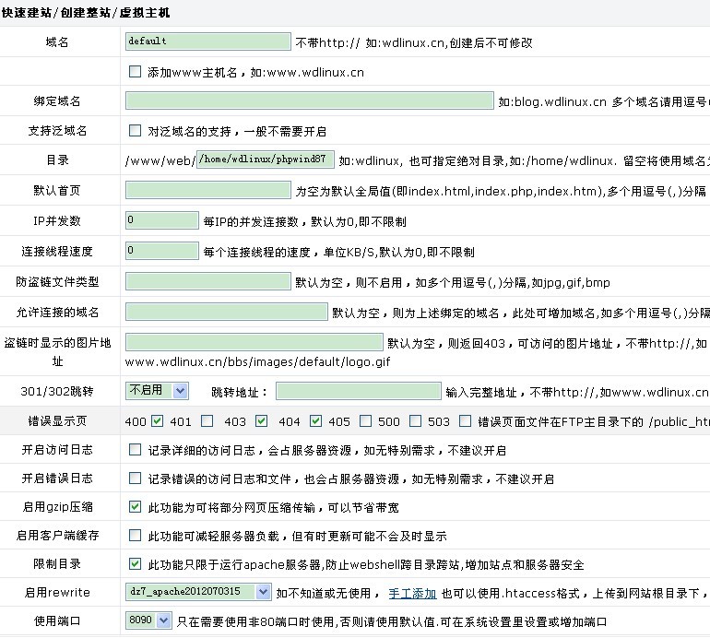Uncheck the restrict directory option
The image size is (710, 638).
point(135,563)
